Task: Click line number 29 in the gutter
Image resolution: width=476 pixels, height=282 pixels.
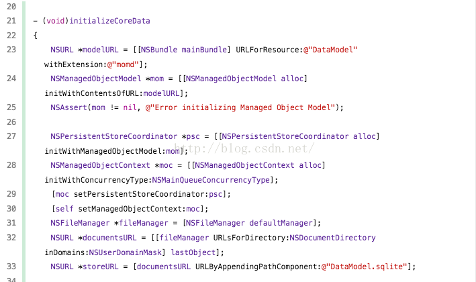Action: tap(11, 194)
